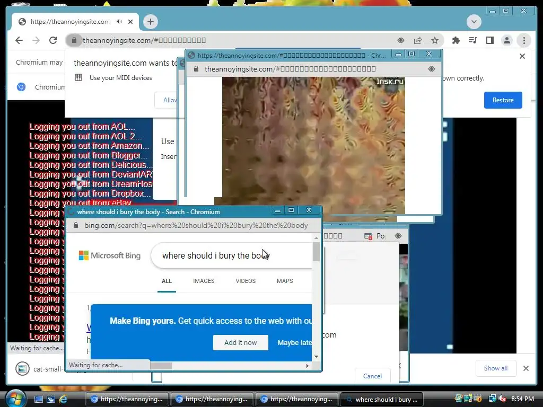Toggle the side panel icon
Screen dimensions: 543x407
(489, 40)
